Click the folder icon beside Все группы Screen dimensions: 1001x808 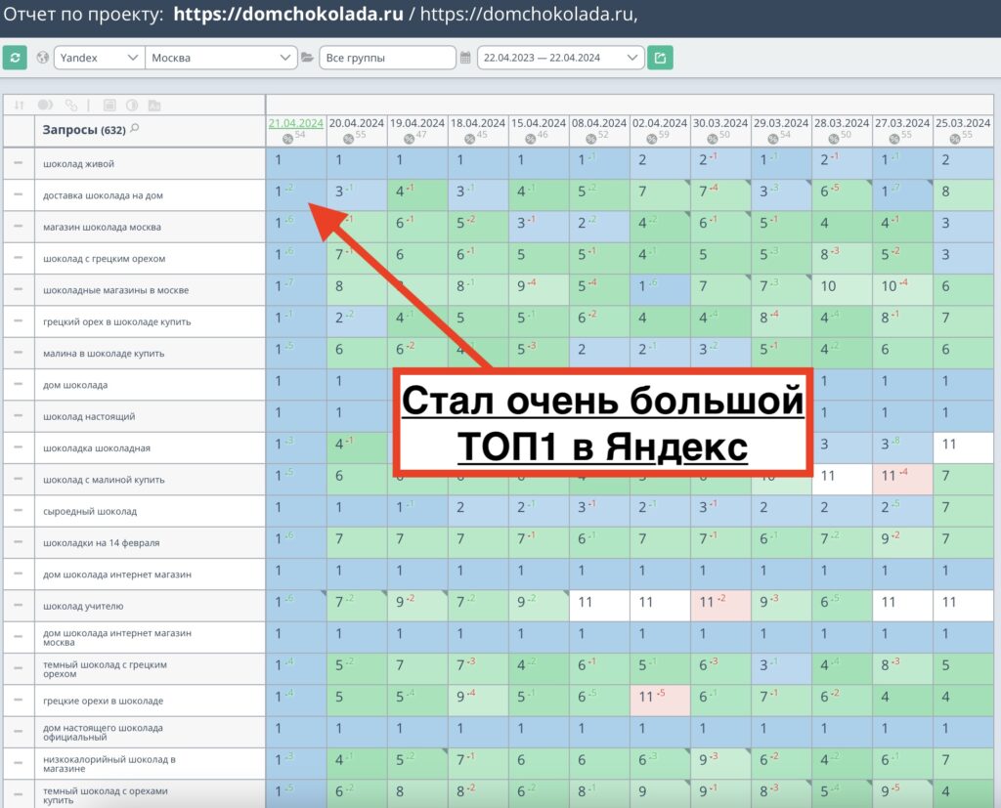point(307,58)
